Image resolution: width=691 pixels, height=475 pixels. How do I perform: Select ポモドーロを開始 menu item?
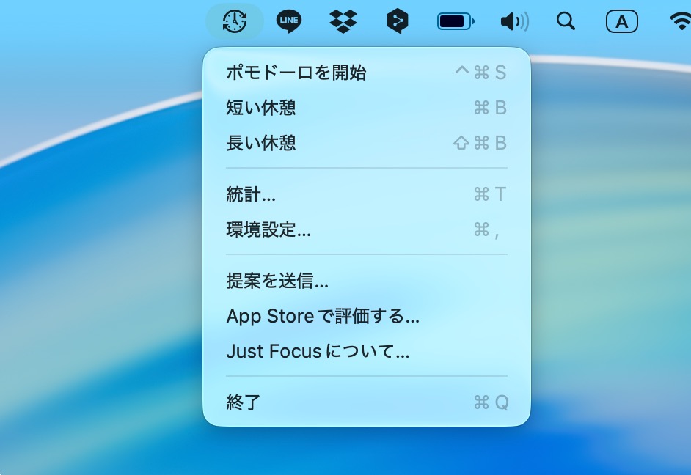pos(367,72)
